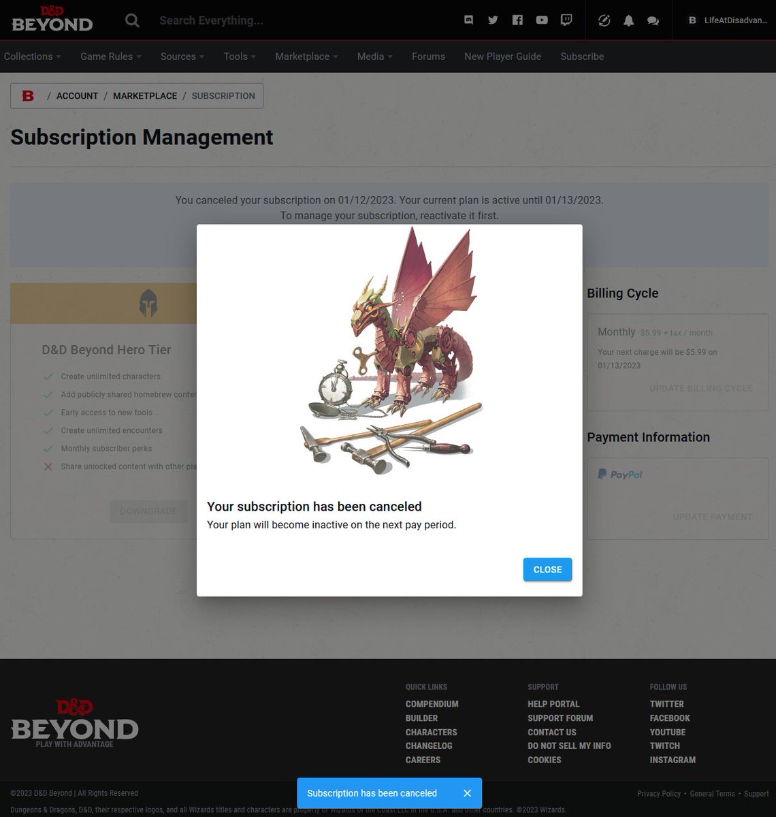The height and width of the screenshot is (817, 776).
Task: Click the pencil sync icon in header
Action: click(x=604, y=20)
